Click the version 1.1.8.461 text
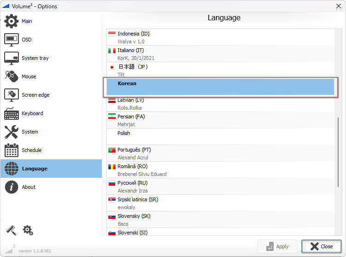Viewport: 346px width, 257px height. point(35,251)
